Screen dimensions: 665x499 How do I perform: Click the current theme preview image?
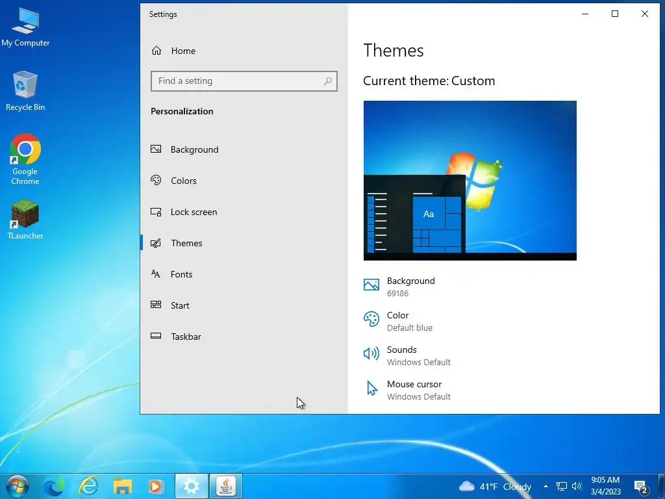click(x=470, y=181)
